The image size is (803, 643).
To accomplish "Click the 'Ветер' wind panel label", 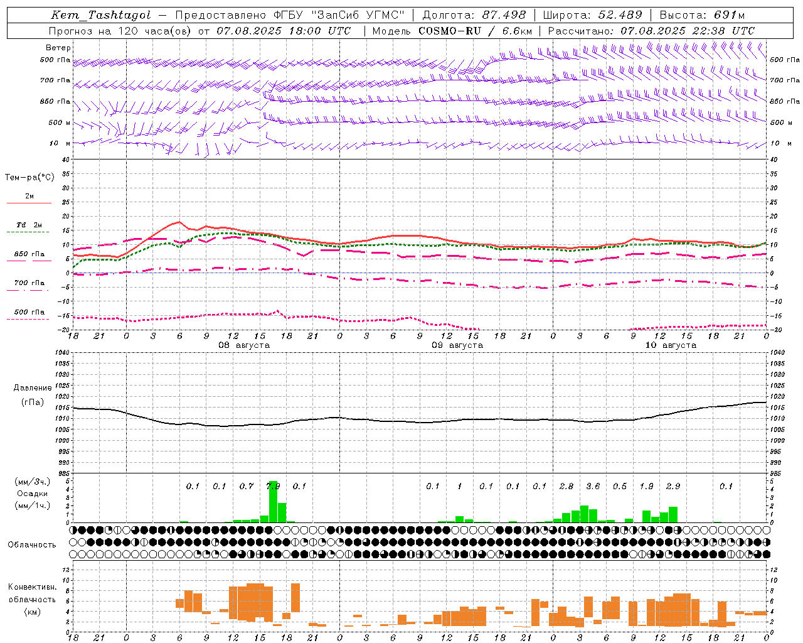I will tap(58, 48).
